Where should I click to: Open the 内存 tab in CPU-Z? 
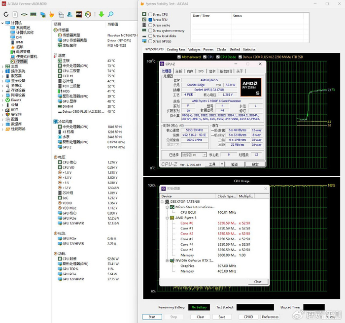[x=190, y=71]
